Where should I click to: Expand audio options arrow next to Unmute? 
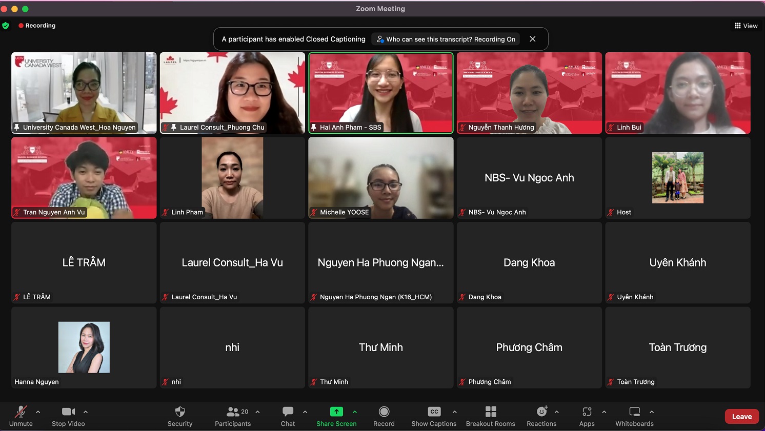click(x=38, y=412)
